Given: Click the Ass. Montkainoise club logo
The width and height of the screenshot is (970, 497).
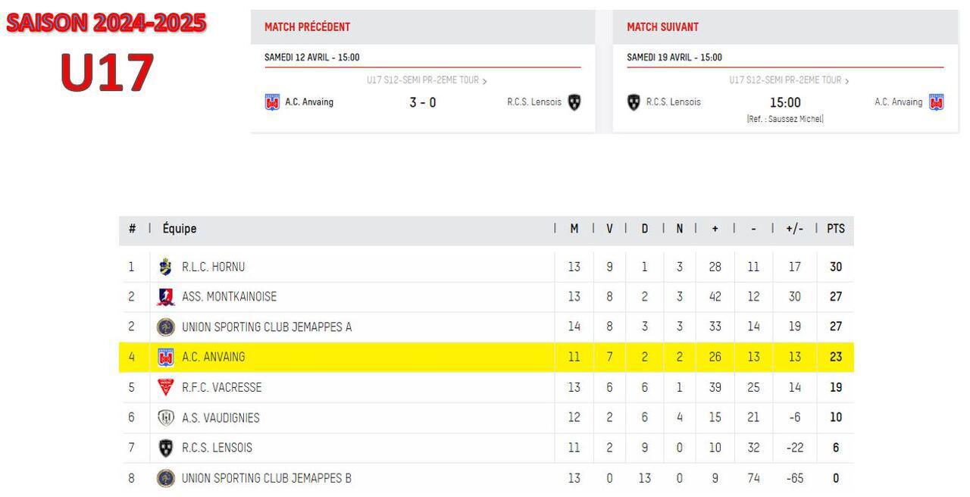Looking at the screenshot, I should tap(165, 297).
